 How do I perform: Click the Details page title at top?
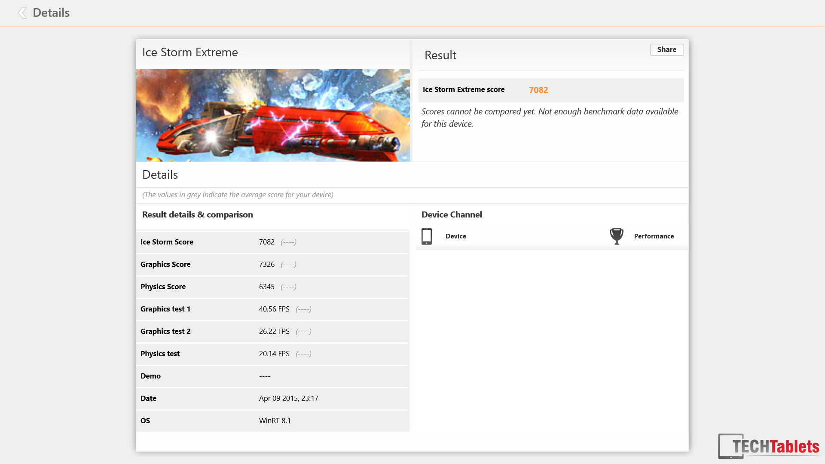click(x=51, y=12)
